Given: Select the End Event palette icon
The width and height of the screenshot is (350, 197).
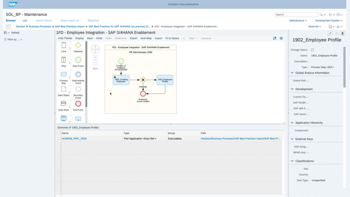Looking at the screenshot, I should pos(78,104).
